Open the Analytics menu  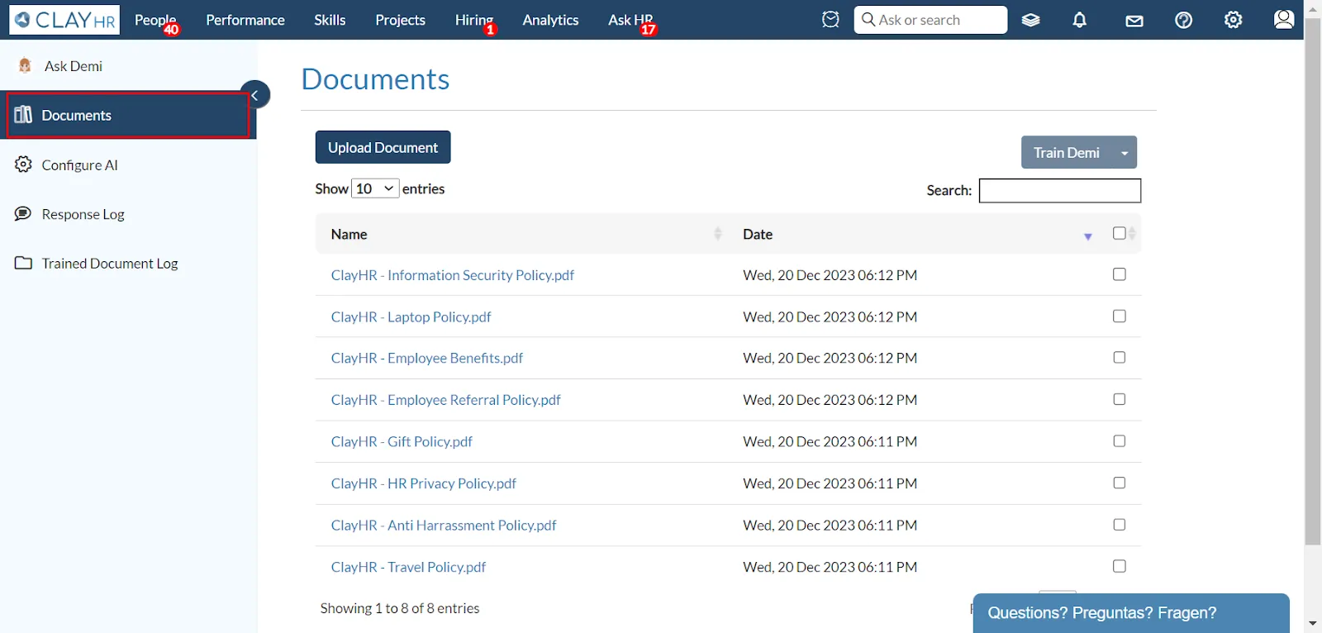pyautogui.click(x=550, y=20)
